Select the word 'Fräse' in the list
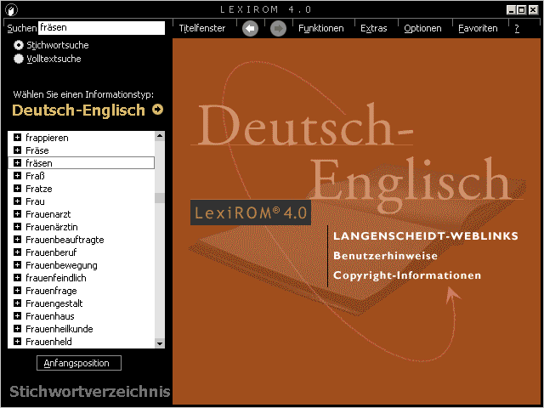The image size is (544, 408). [x=37, y=150]
